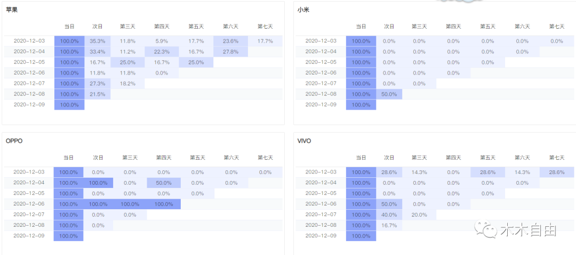Select the 40.0% cell in VIVO table
Viewport: 576px width, 255px height.
(x=389, y=215)
